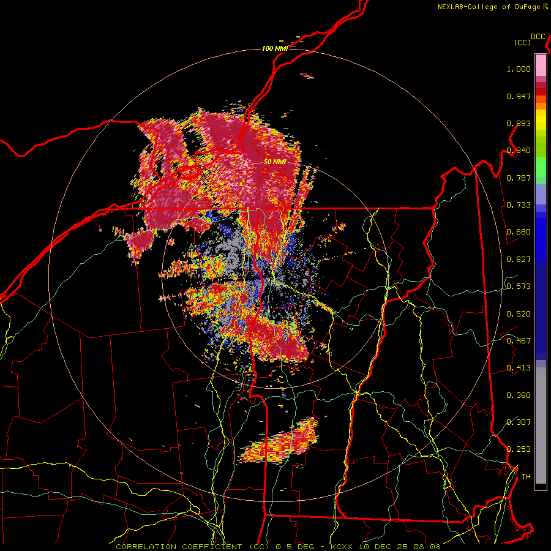Click the DCC label above the color bar
Viewport: 551px width, 551px height.
pyautogui.click(x=538, y=37)
